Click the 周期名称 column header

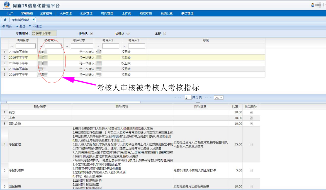pyautogui.click(x=23, y=40)
